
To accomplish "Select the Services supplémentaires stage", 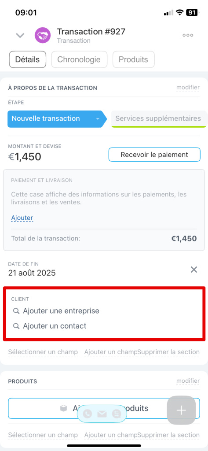I will [x=159, y=118].
